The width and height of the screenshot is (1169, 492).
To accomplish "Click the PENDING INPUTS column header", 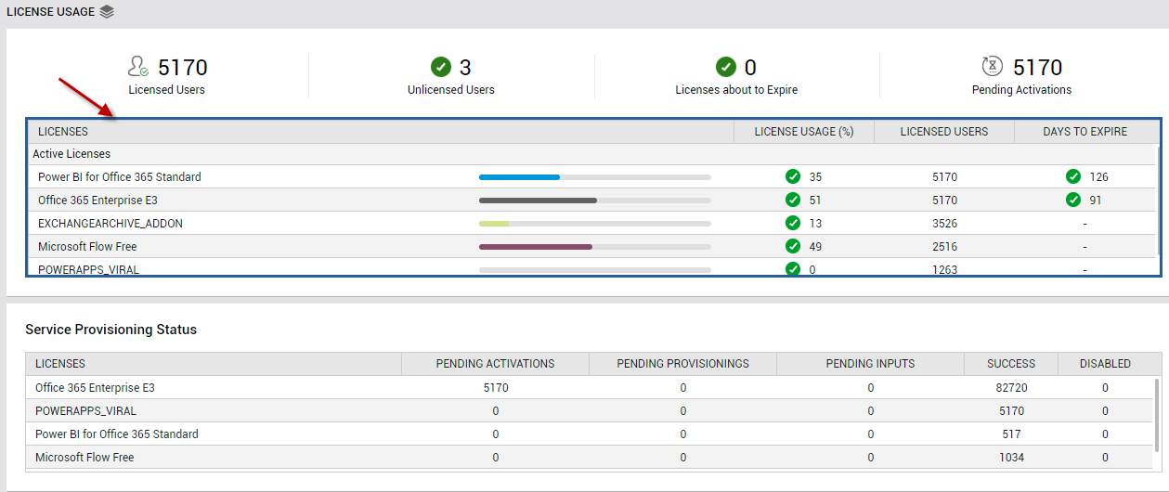I will pyautogui.click(x=871, y=364).
